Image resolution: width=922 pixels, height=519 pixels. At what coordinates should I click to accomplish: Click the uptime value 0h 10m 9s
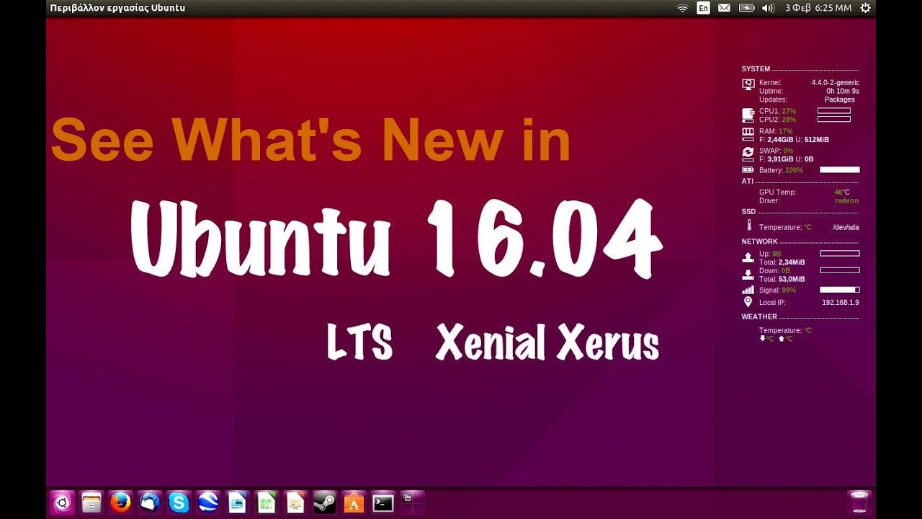point(843,92)
